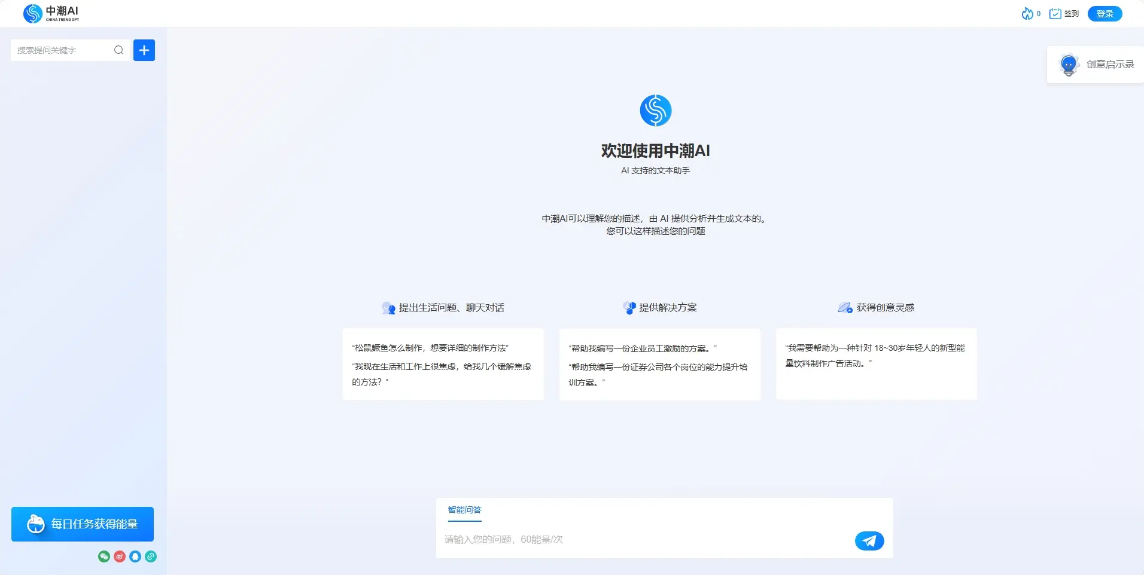Open WeChat sharing via green icon
The height and width of the screenshot is (575, 1144).
[x=103, y=556]
